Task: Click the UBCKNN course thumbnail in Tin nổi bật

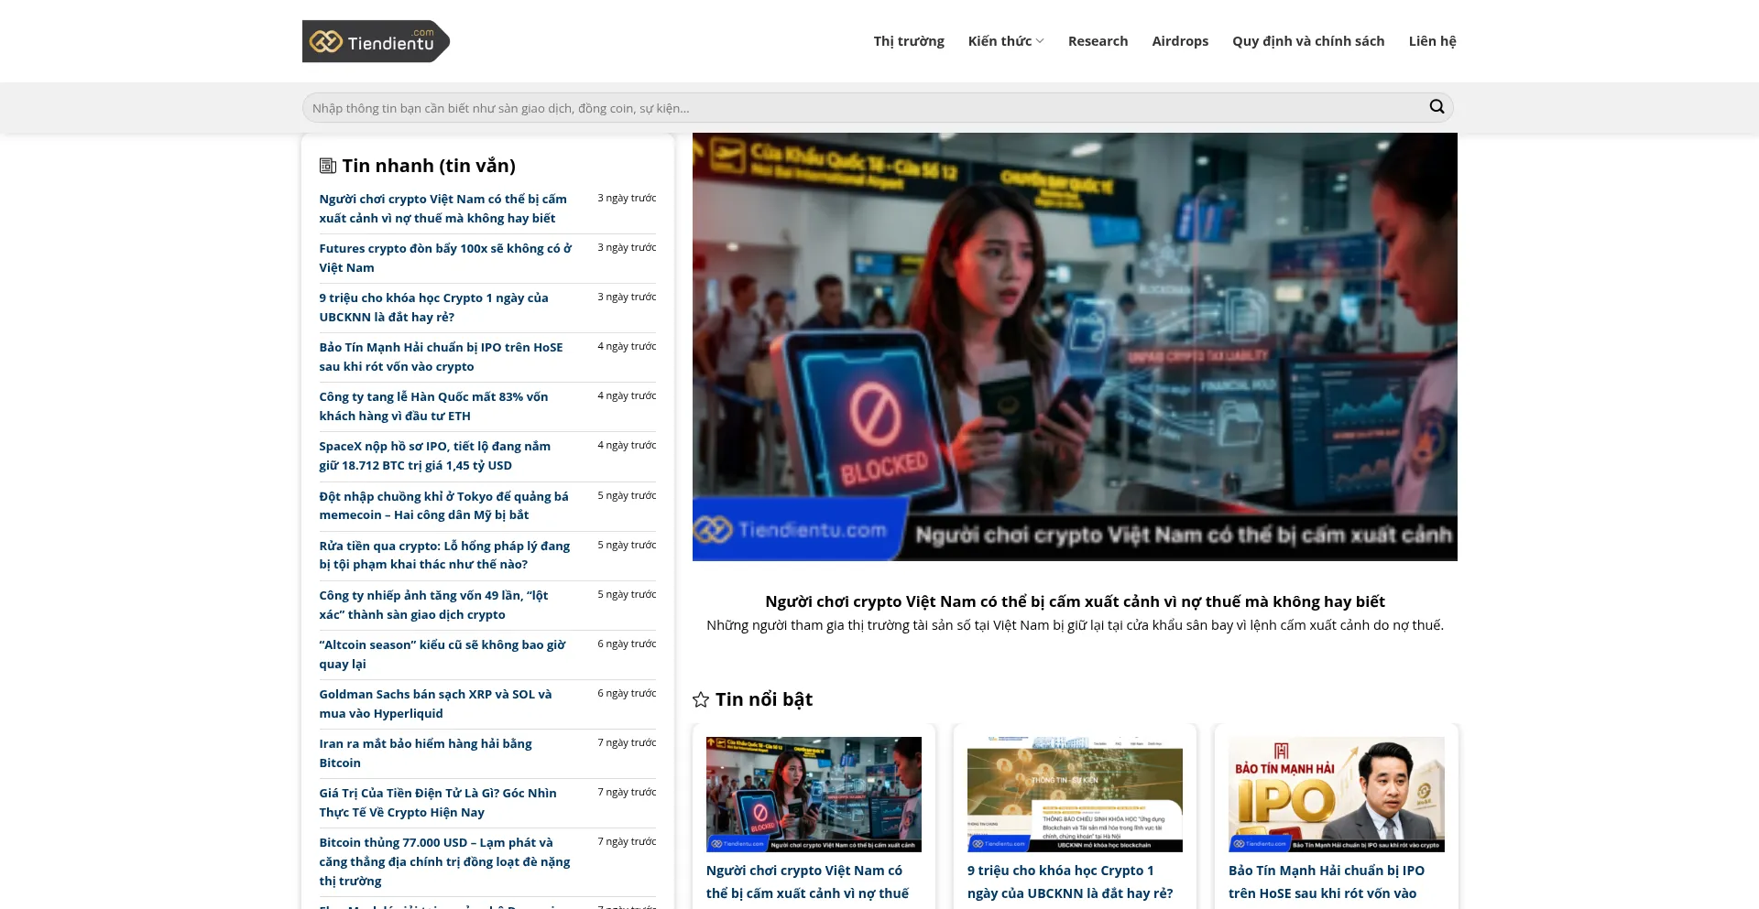Action: coord(1075,795)
